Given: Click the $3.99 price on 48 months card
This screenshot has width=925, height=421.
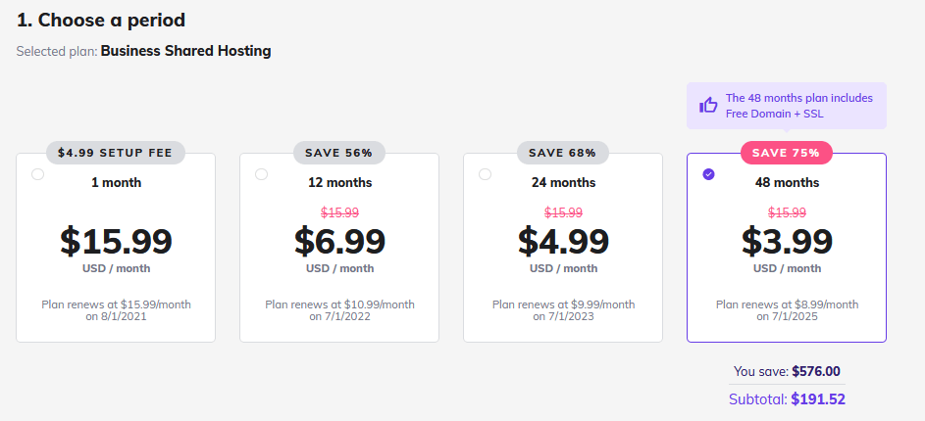Looking at the screenshot, I should (x=787, y=241).
